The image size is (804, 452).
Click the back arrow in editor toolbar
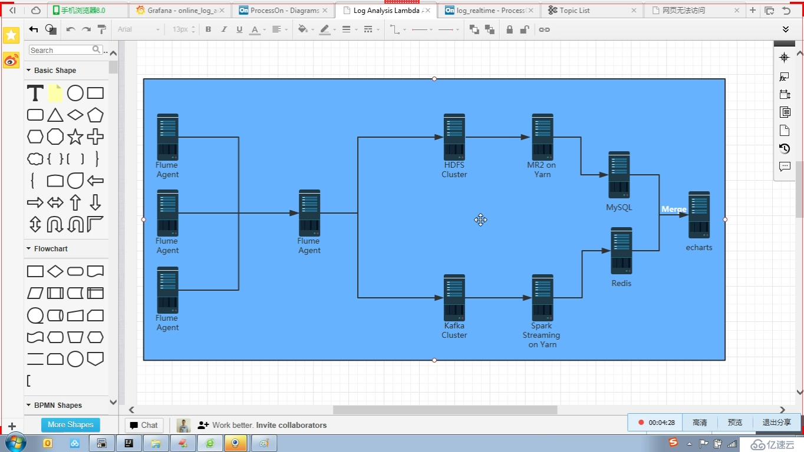(x=34, y=29)
